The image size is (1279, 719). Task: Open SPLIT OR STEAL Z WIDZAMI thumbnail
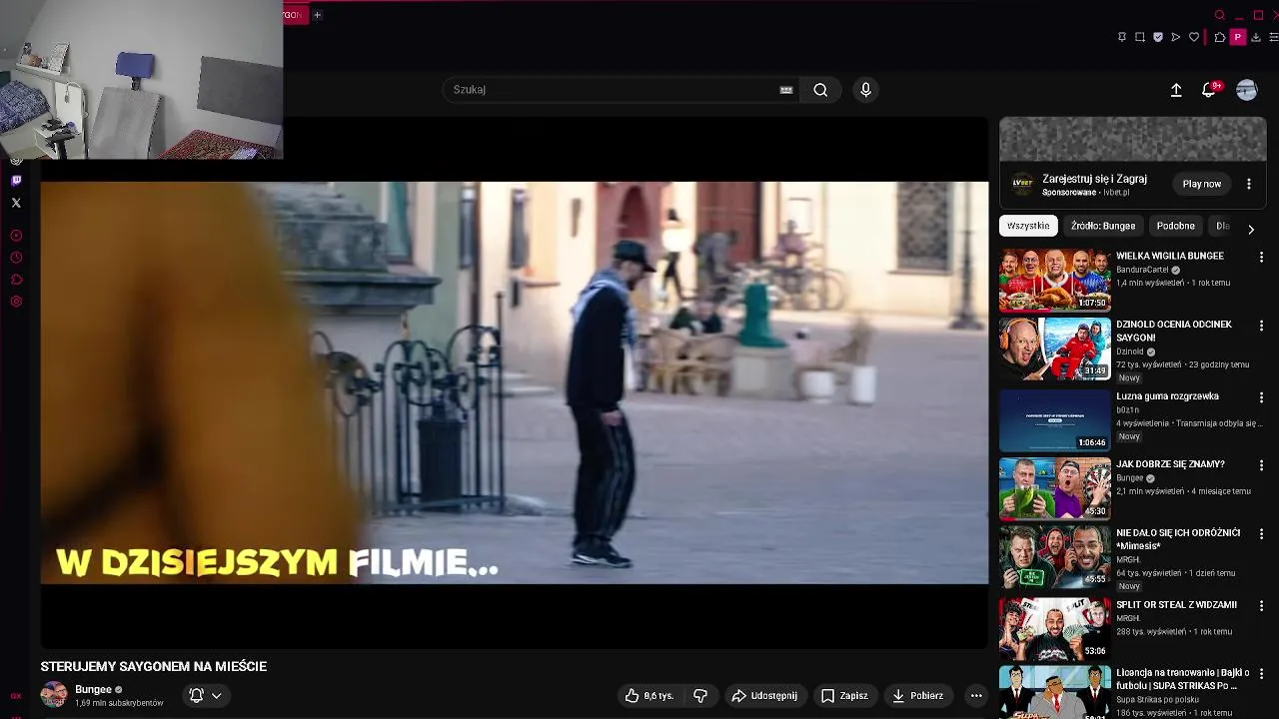click(x=1055, y=629)
